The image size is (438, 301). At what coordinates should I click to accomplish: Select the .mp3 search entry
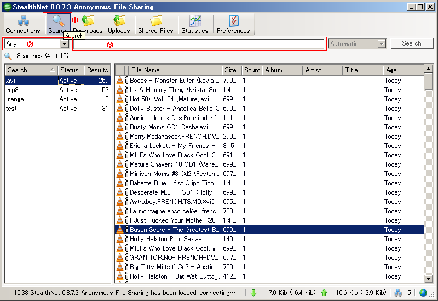tap(57, 90)
